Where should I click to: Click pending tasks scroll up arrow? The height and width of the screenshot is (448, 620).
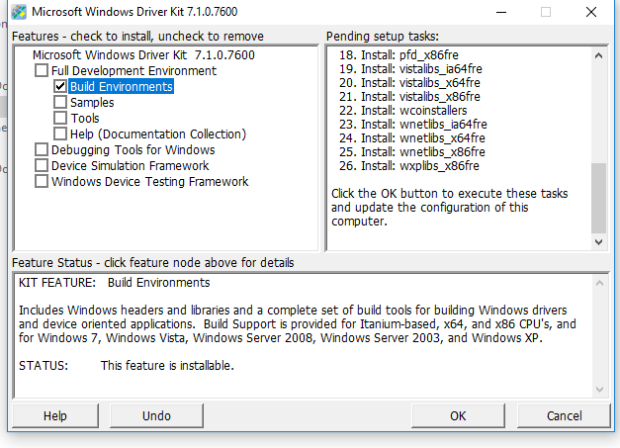coord(598,55)
